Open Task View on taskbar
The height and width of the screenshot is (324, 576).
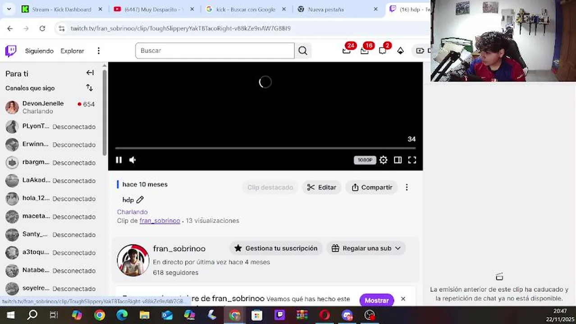(54, 315)
